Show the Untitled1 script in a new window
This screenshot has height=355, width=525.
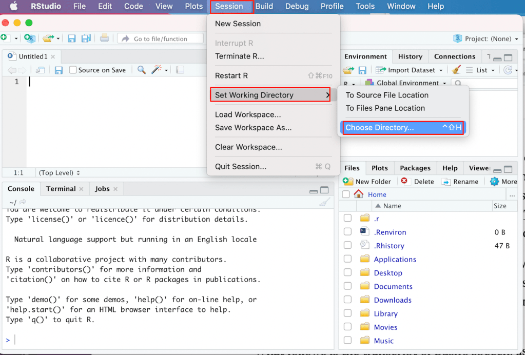click(40, 70)
